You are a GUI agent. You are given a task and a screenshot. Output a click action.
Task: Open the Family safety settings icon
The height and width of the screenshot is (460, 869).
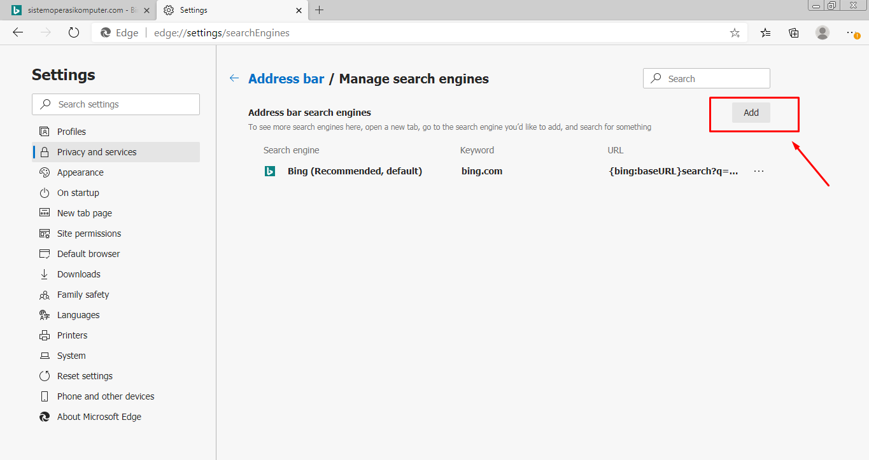[45, 294]
